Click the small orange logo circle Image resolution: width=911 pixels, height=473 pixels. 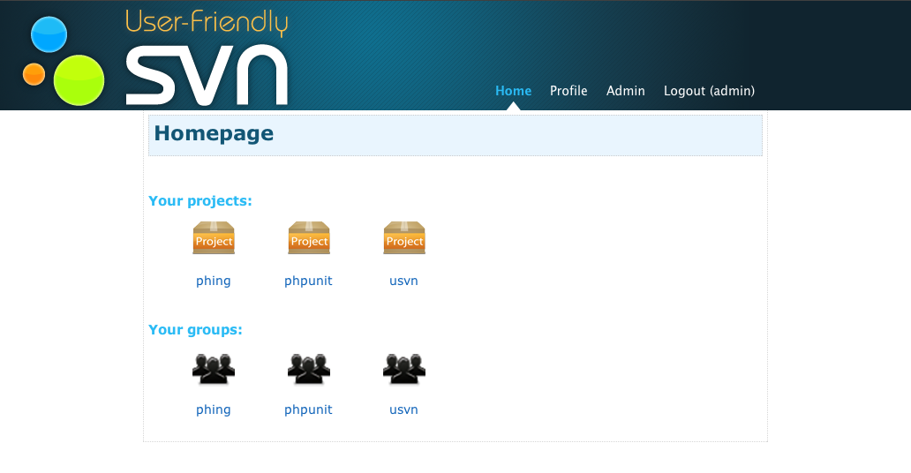click(x=34, y=74)
